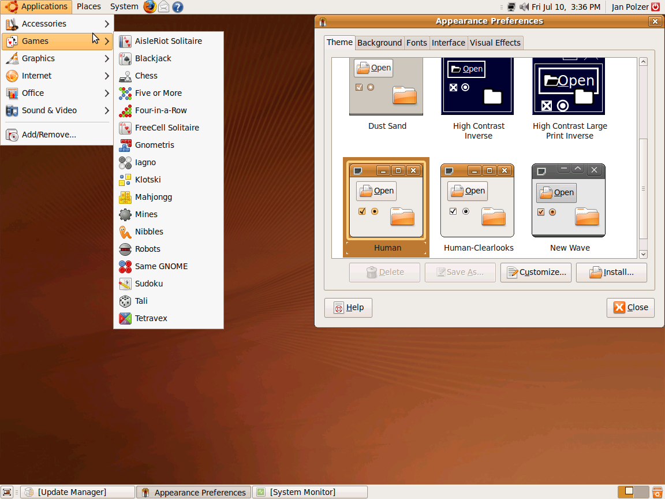Select High Contrast Large Print Inverse theme
Screen dimensions: 665x499
click(569, 98)
